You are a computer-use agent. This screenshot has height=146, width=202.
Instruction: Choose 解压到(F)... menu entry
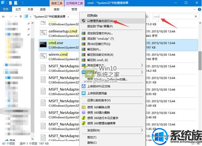pyautogui.click(x=112, y=49)
